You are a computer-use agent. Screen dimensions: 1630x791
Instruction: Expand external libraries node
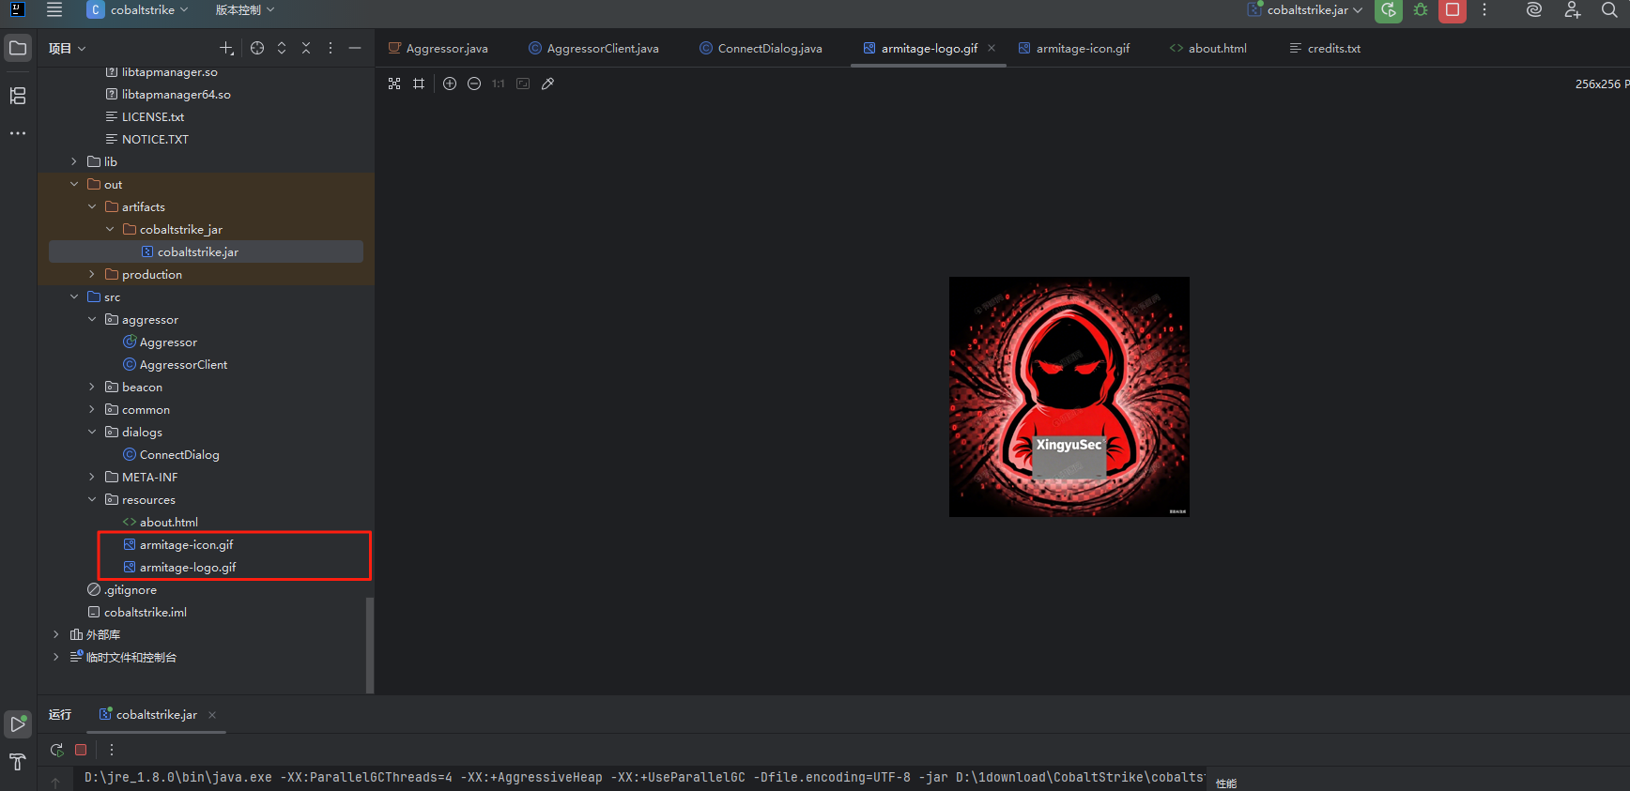56,634
